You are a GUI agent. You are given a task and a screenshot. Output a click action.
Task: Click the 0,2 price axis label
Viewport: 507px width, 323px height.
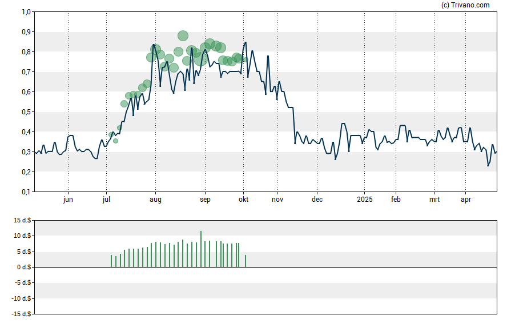(x=26, y=172)
